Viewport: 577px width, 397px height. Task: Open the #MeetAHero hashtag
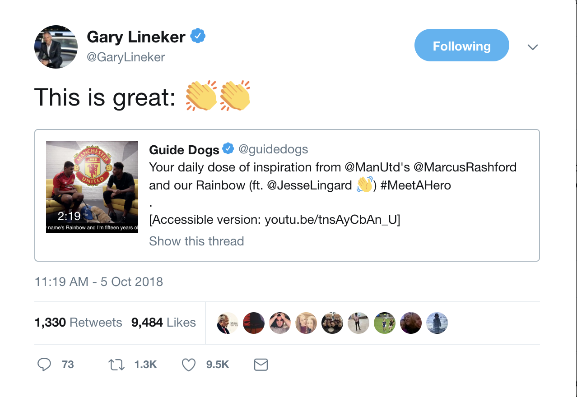pos(416,185)
